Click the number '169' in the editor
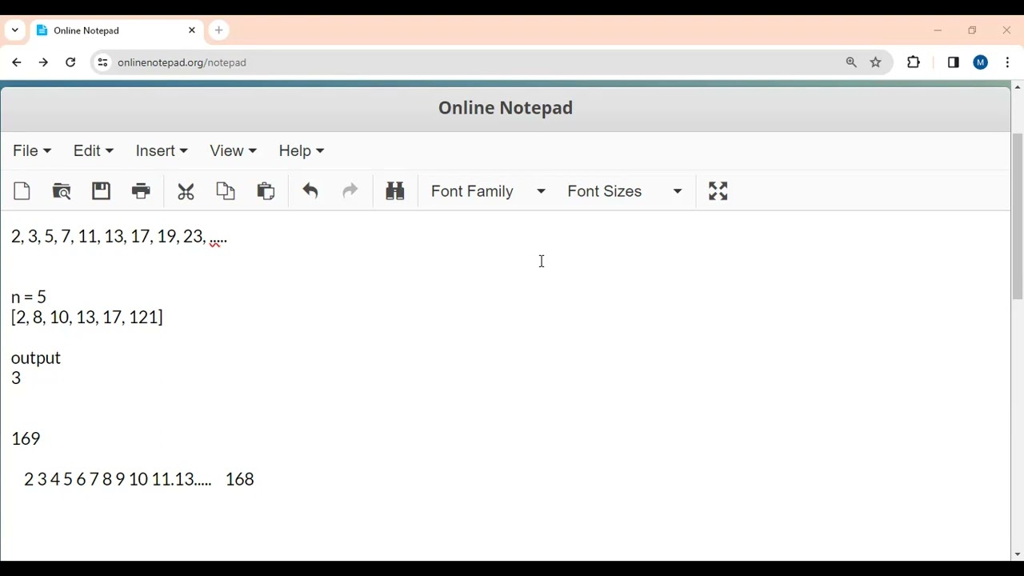This screenshot has width=1024, height=576. coord(26,438)
